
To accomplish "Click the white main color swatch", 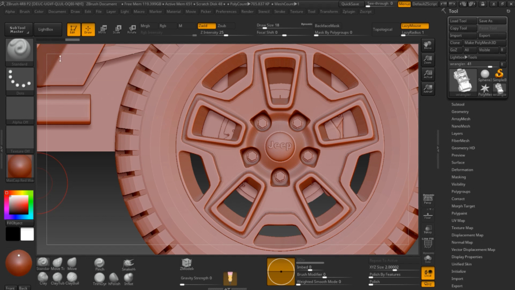I will click(27, 234).
